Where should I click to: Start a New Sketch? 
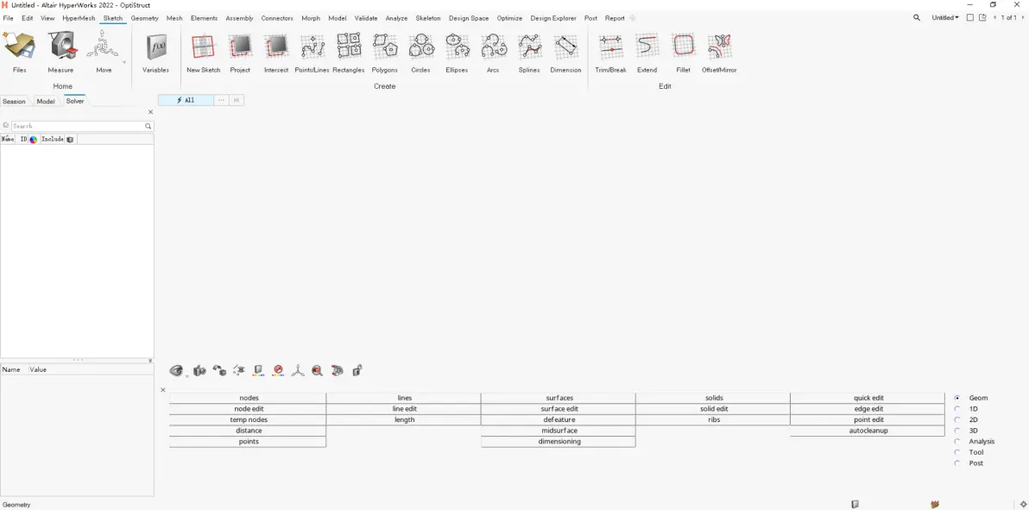pos(204,53)
